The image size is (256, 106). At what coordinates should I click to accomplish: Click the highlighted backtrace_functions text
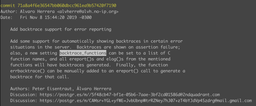pos(83,53)
